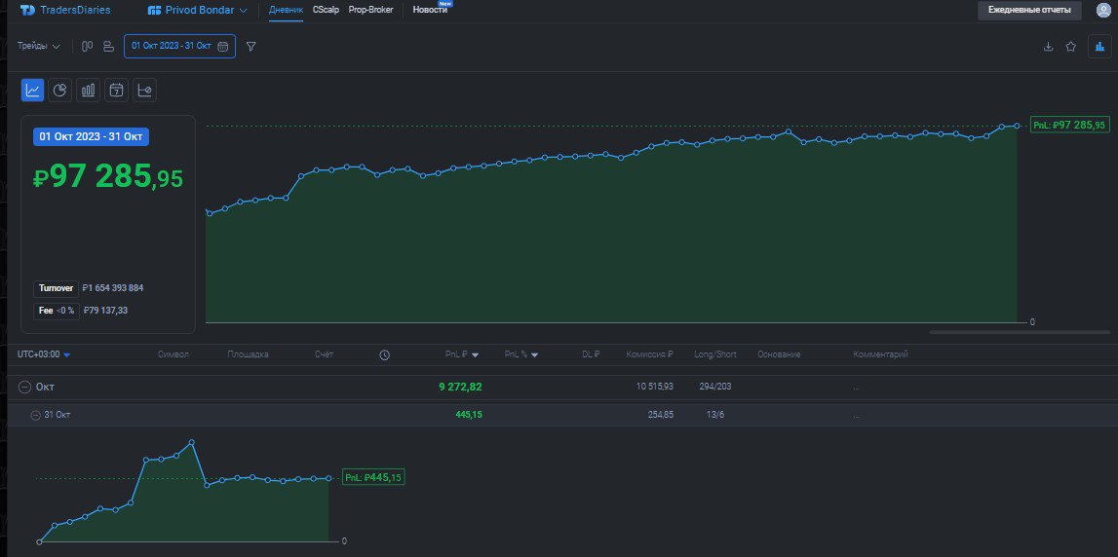
Task: Click the Fee <0 % label
Action: point(56,311)
